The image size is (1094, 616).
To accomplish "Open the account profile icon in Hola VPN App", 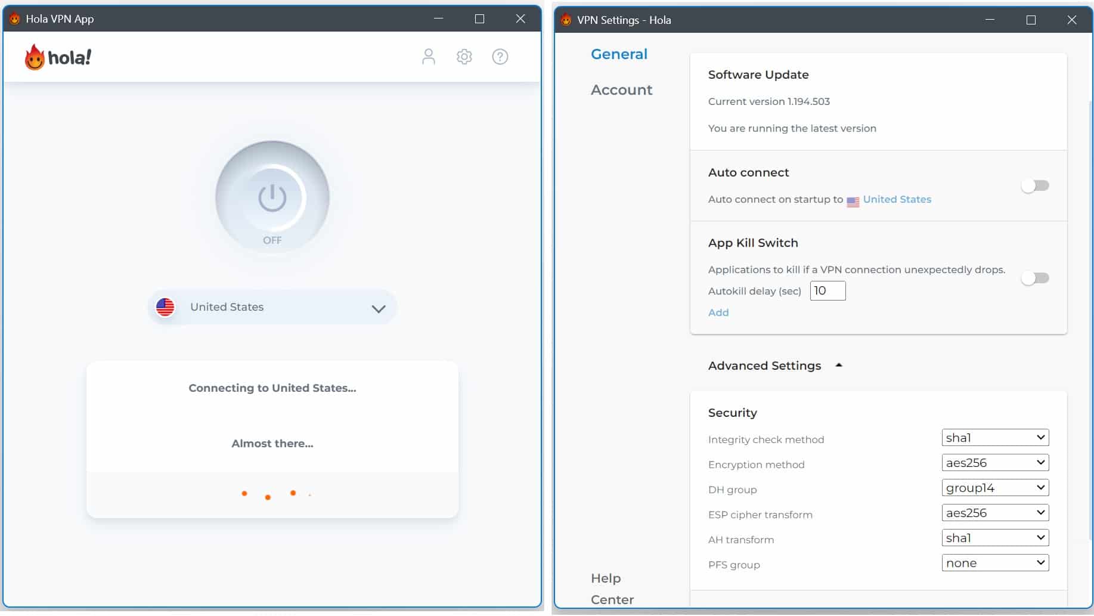I will click(x=428, y=57).
